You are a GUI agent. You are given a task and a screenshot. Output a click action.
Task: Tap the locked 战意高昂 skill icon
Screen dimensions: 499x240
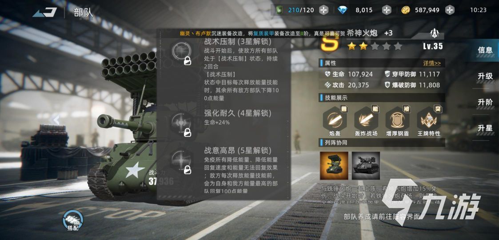pyautogui.click(x=181, y=160)
